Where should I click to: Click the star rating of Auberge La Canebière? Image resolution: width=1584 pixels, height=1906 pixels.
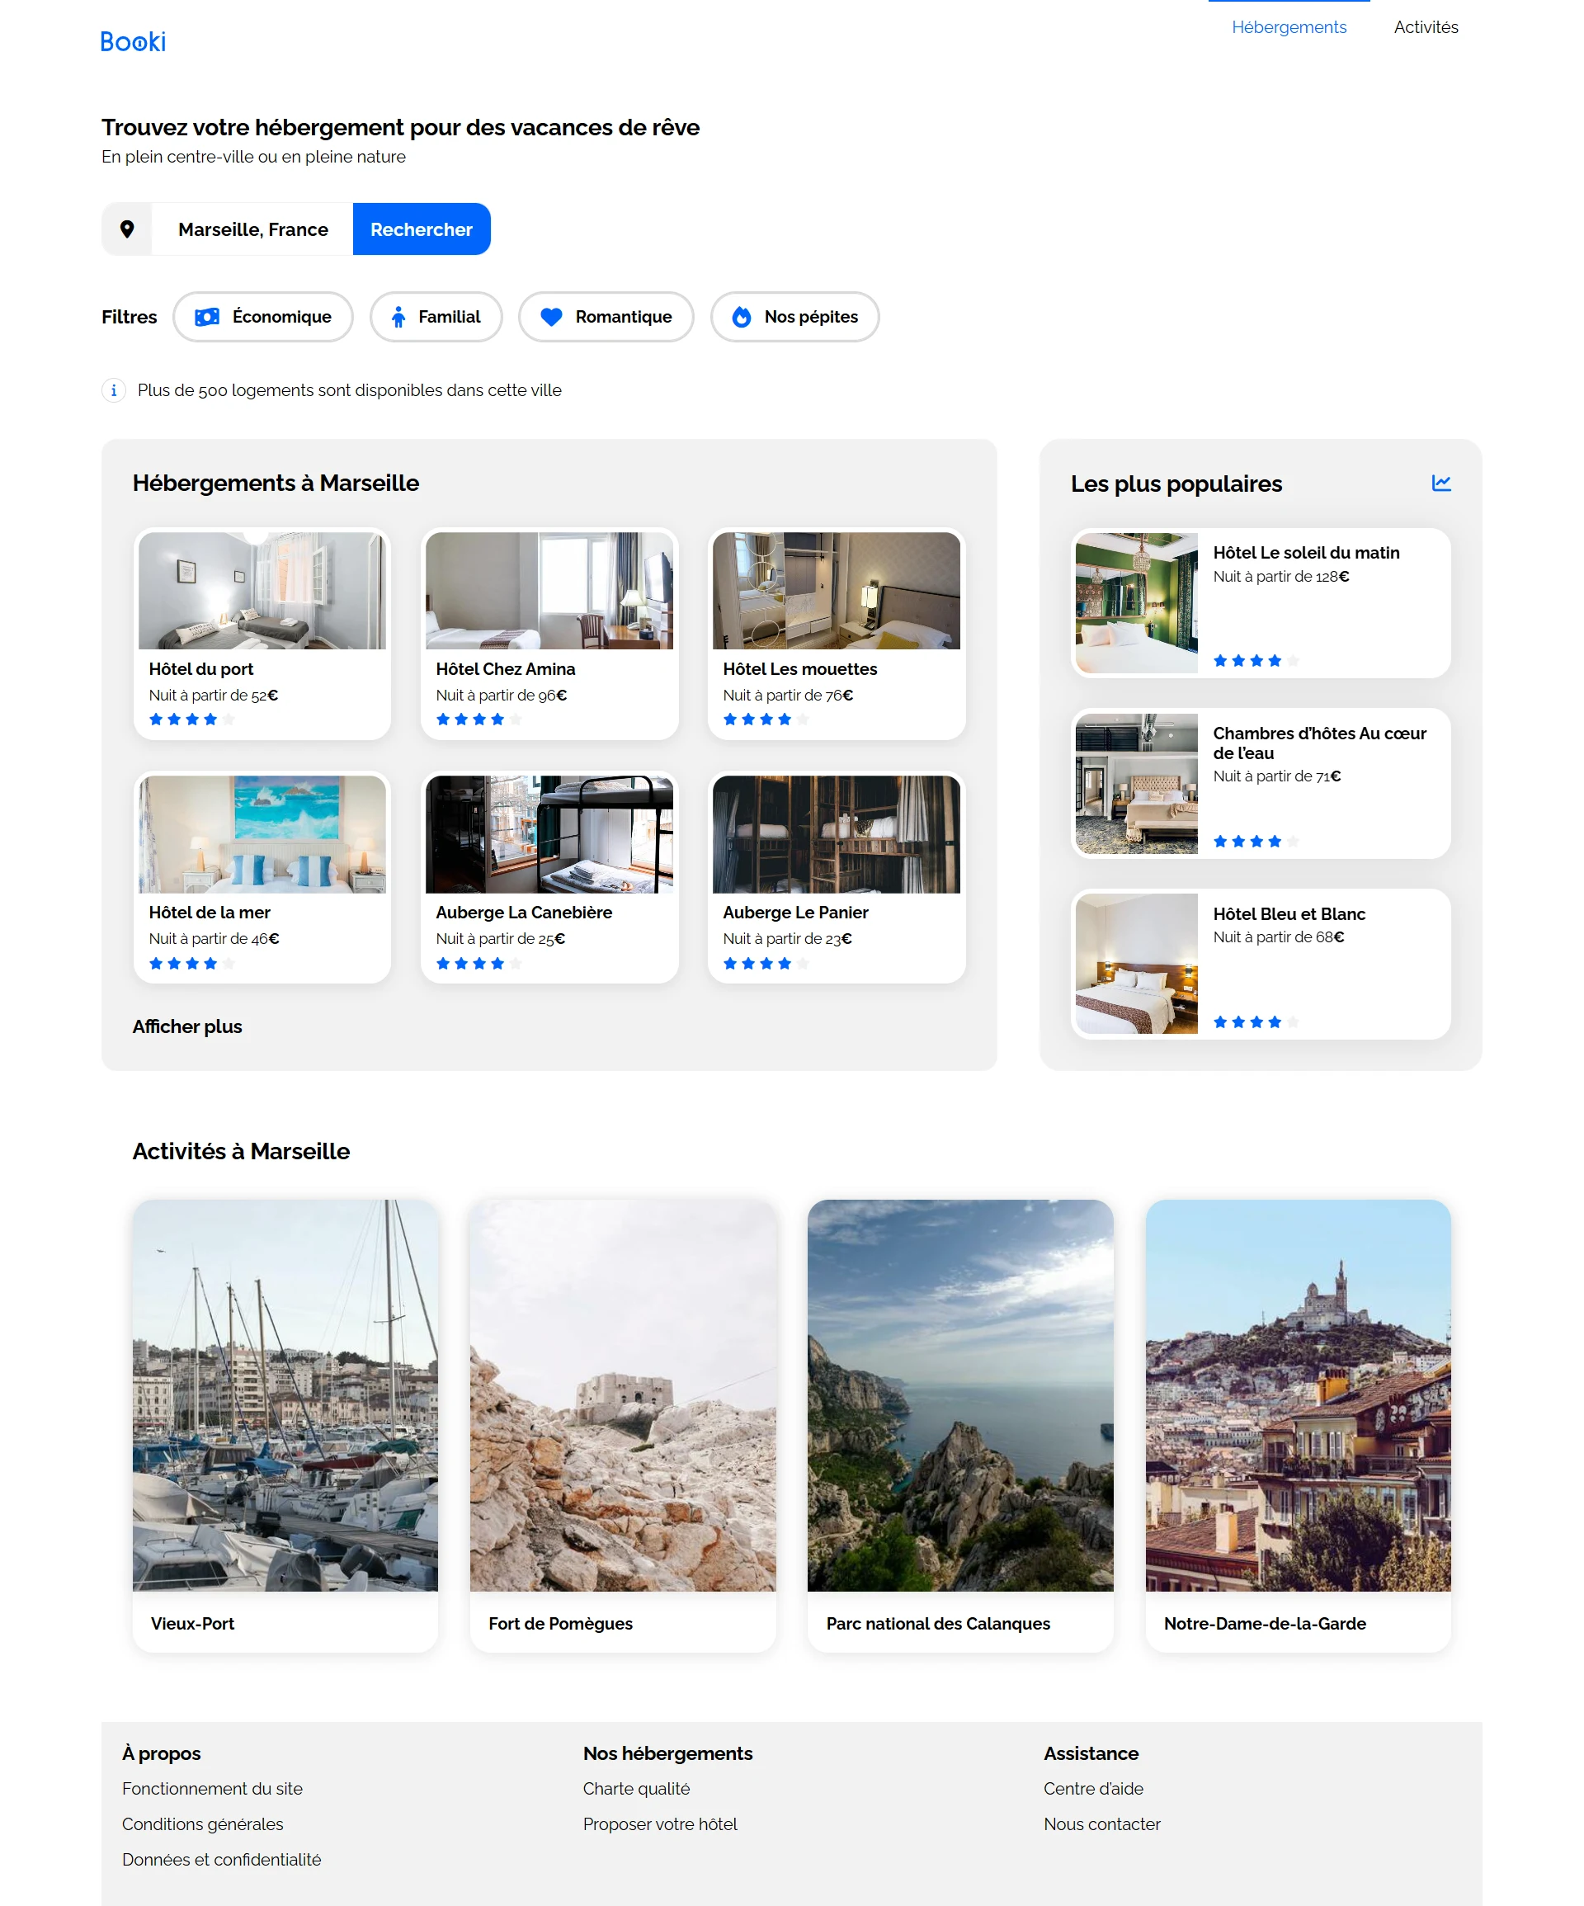478,963
